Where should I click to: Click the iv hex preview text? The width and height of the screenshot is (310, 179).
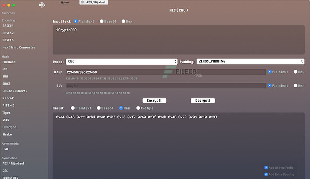pos(98,93)
